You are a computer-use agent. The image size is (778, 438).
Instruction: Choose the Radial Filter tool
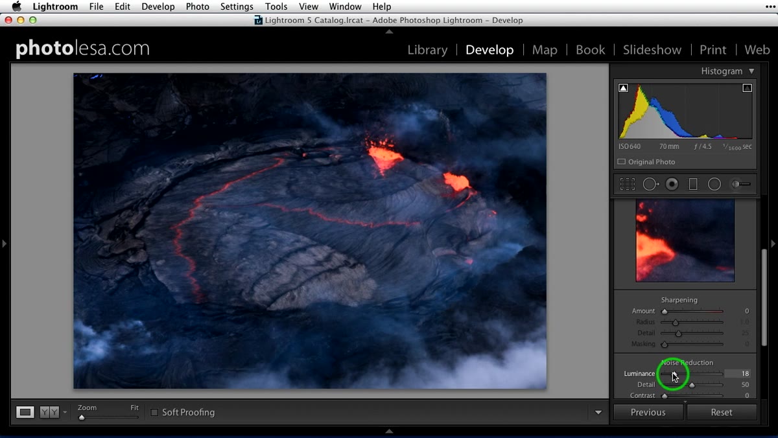(714, 185)
